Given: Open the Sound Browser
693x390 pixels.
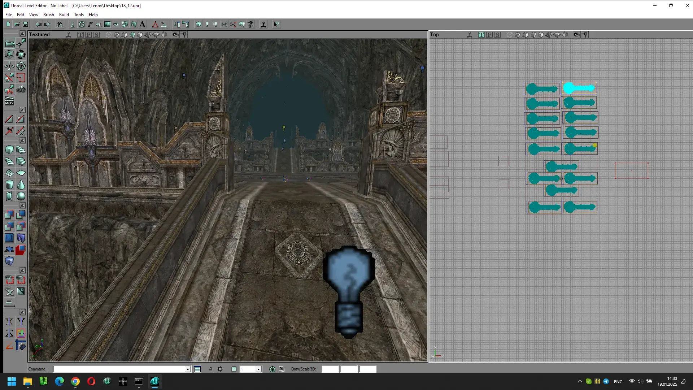Looking at the screenshot, I should (99, 24).
